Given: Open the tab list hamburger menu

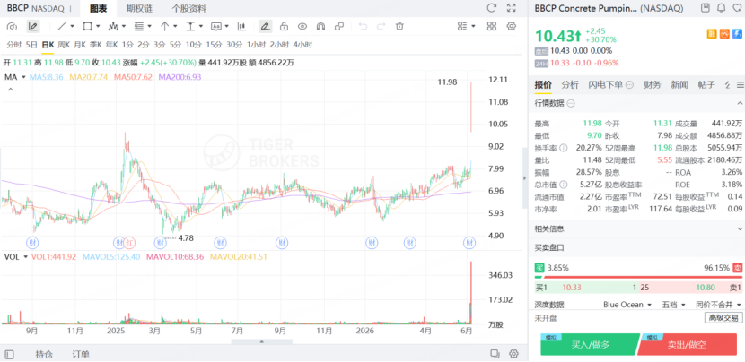Looking at the screenshot, I should click(x=740, y=85).
